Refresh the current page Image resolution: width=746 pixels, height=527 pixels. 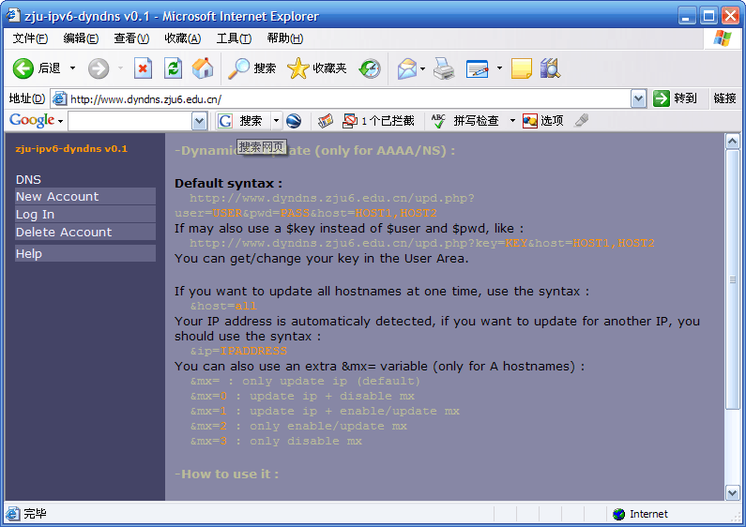tap(173, 68)
